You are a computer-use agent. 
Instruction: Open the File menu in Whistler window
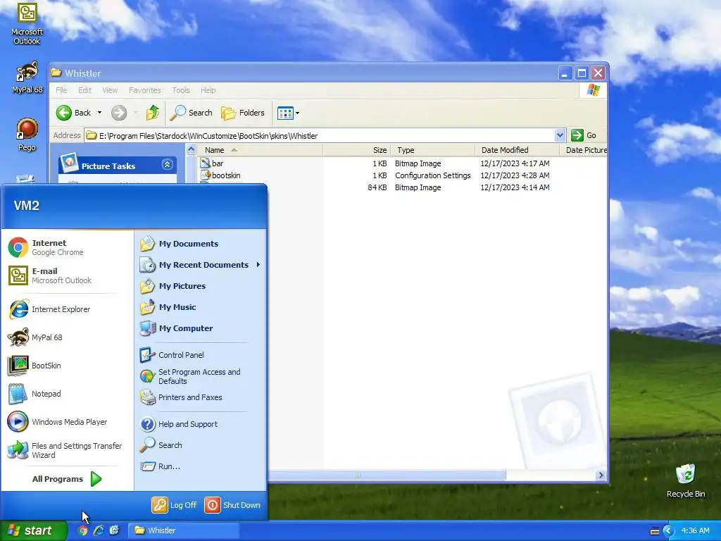click(62, 90)
